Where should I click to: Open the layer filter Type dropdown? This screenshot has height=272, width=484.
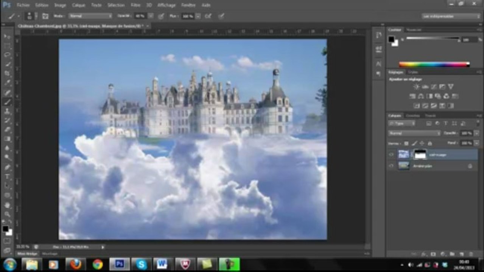[402, 124]
